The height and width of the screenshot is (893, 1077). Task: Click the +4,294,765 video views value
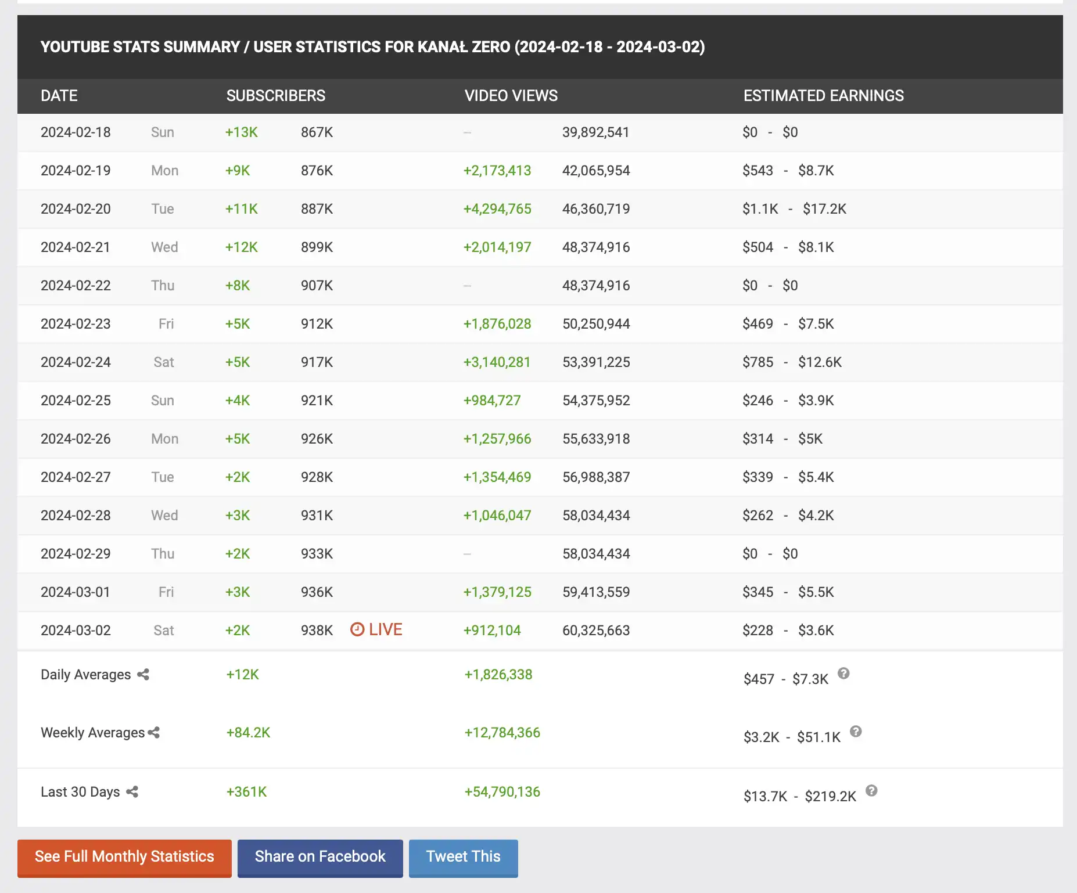coord(497,209)
